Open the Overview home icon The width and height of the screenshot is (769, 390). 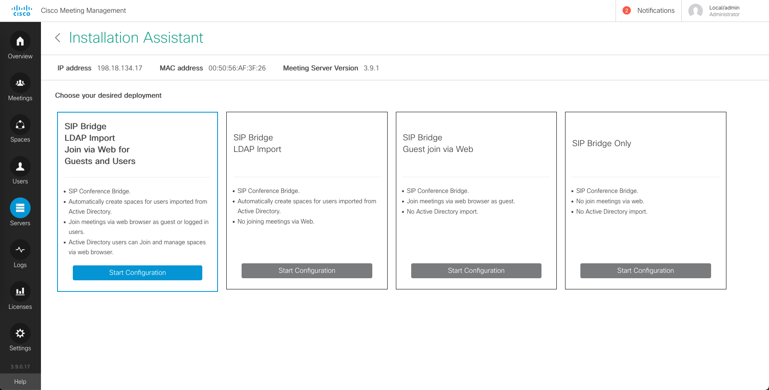[20, 41]
